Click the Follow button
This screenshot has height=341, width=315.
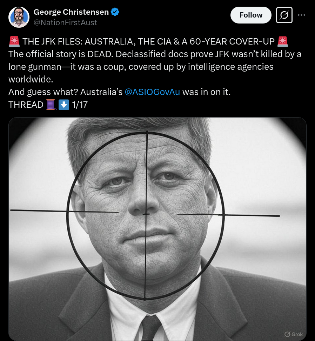[251, 15]
